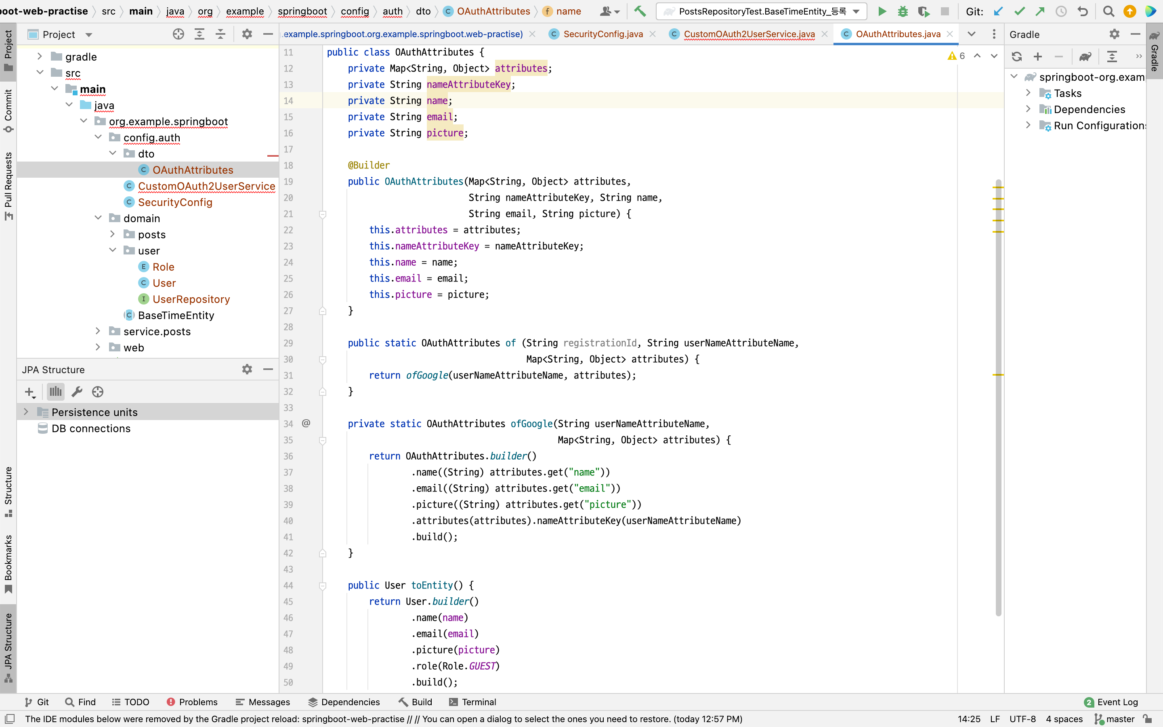
Task: Toggle the Gradle tool window strip button
Action: [1155, 51]
